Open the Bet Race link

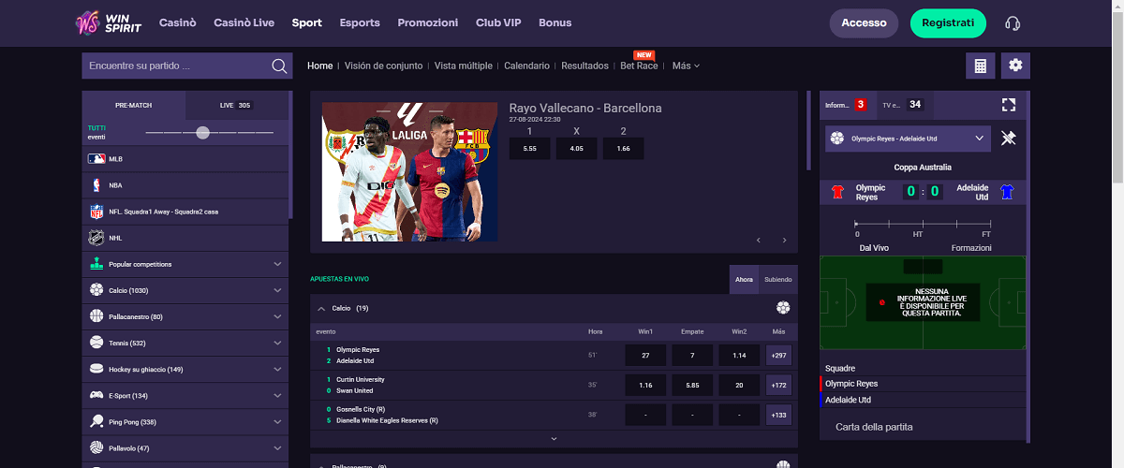coord(639,66)
